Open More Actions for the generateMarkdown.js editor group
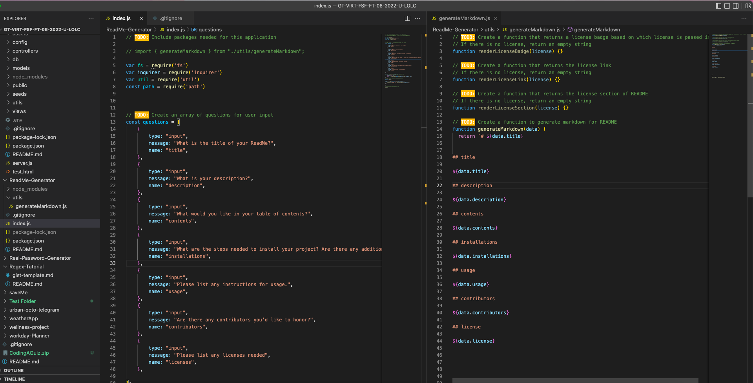The image size is (753, 383). (744, 18)
